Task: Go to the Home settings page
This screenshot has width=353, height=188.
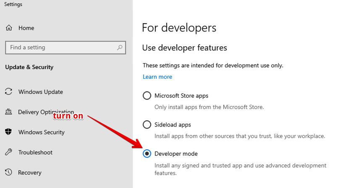Action: pyautogui.click(x=26, y=28)
